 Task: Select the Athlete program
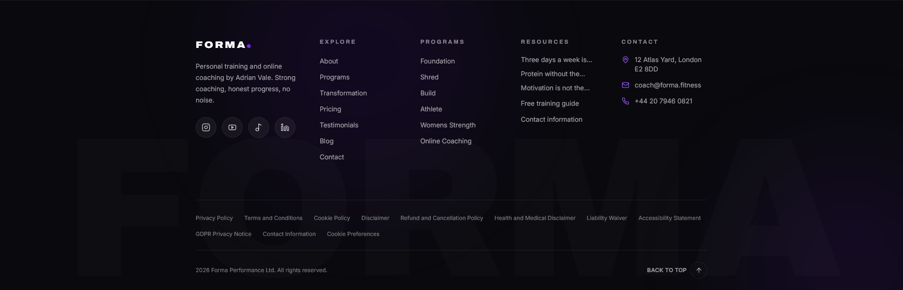431,109
